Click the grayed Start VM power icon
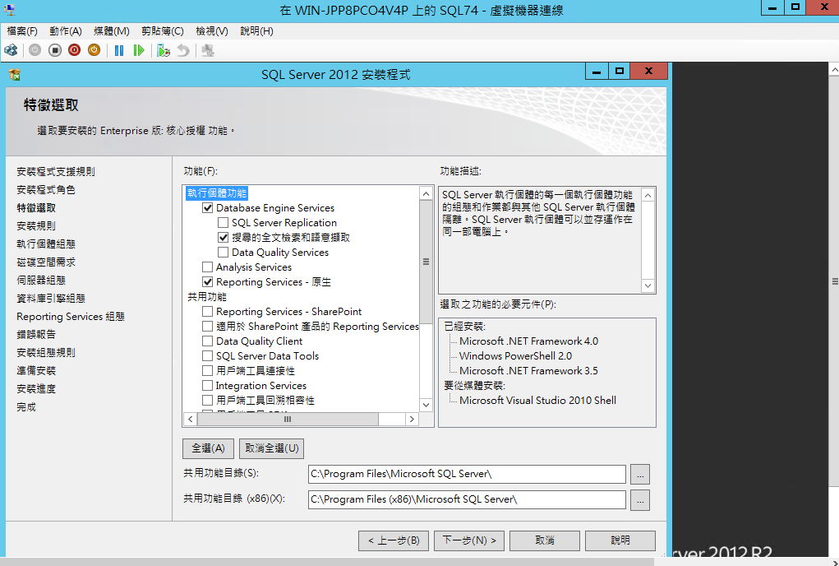The image size is (839, 566). click(35, 50)
